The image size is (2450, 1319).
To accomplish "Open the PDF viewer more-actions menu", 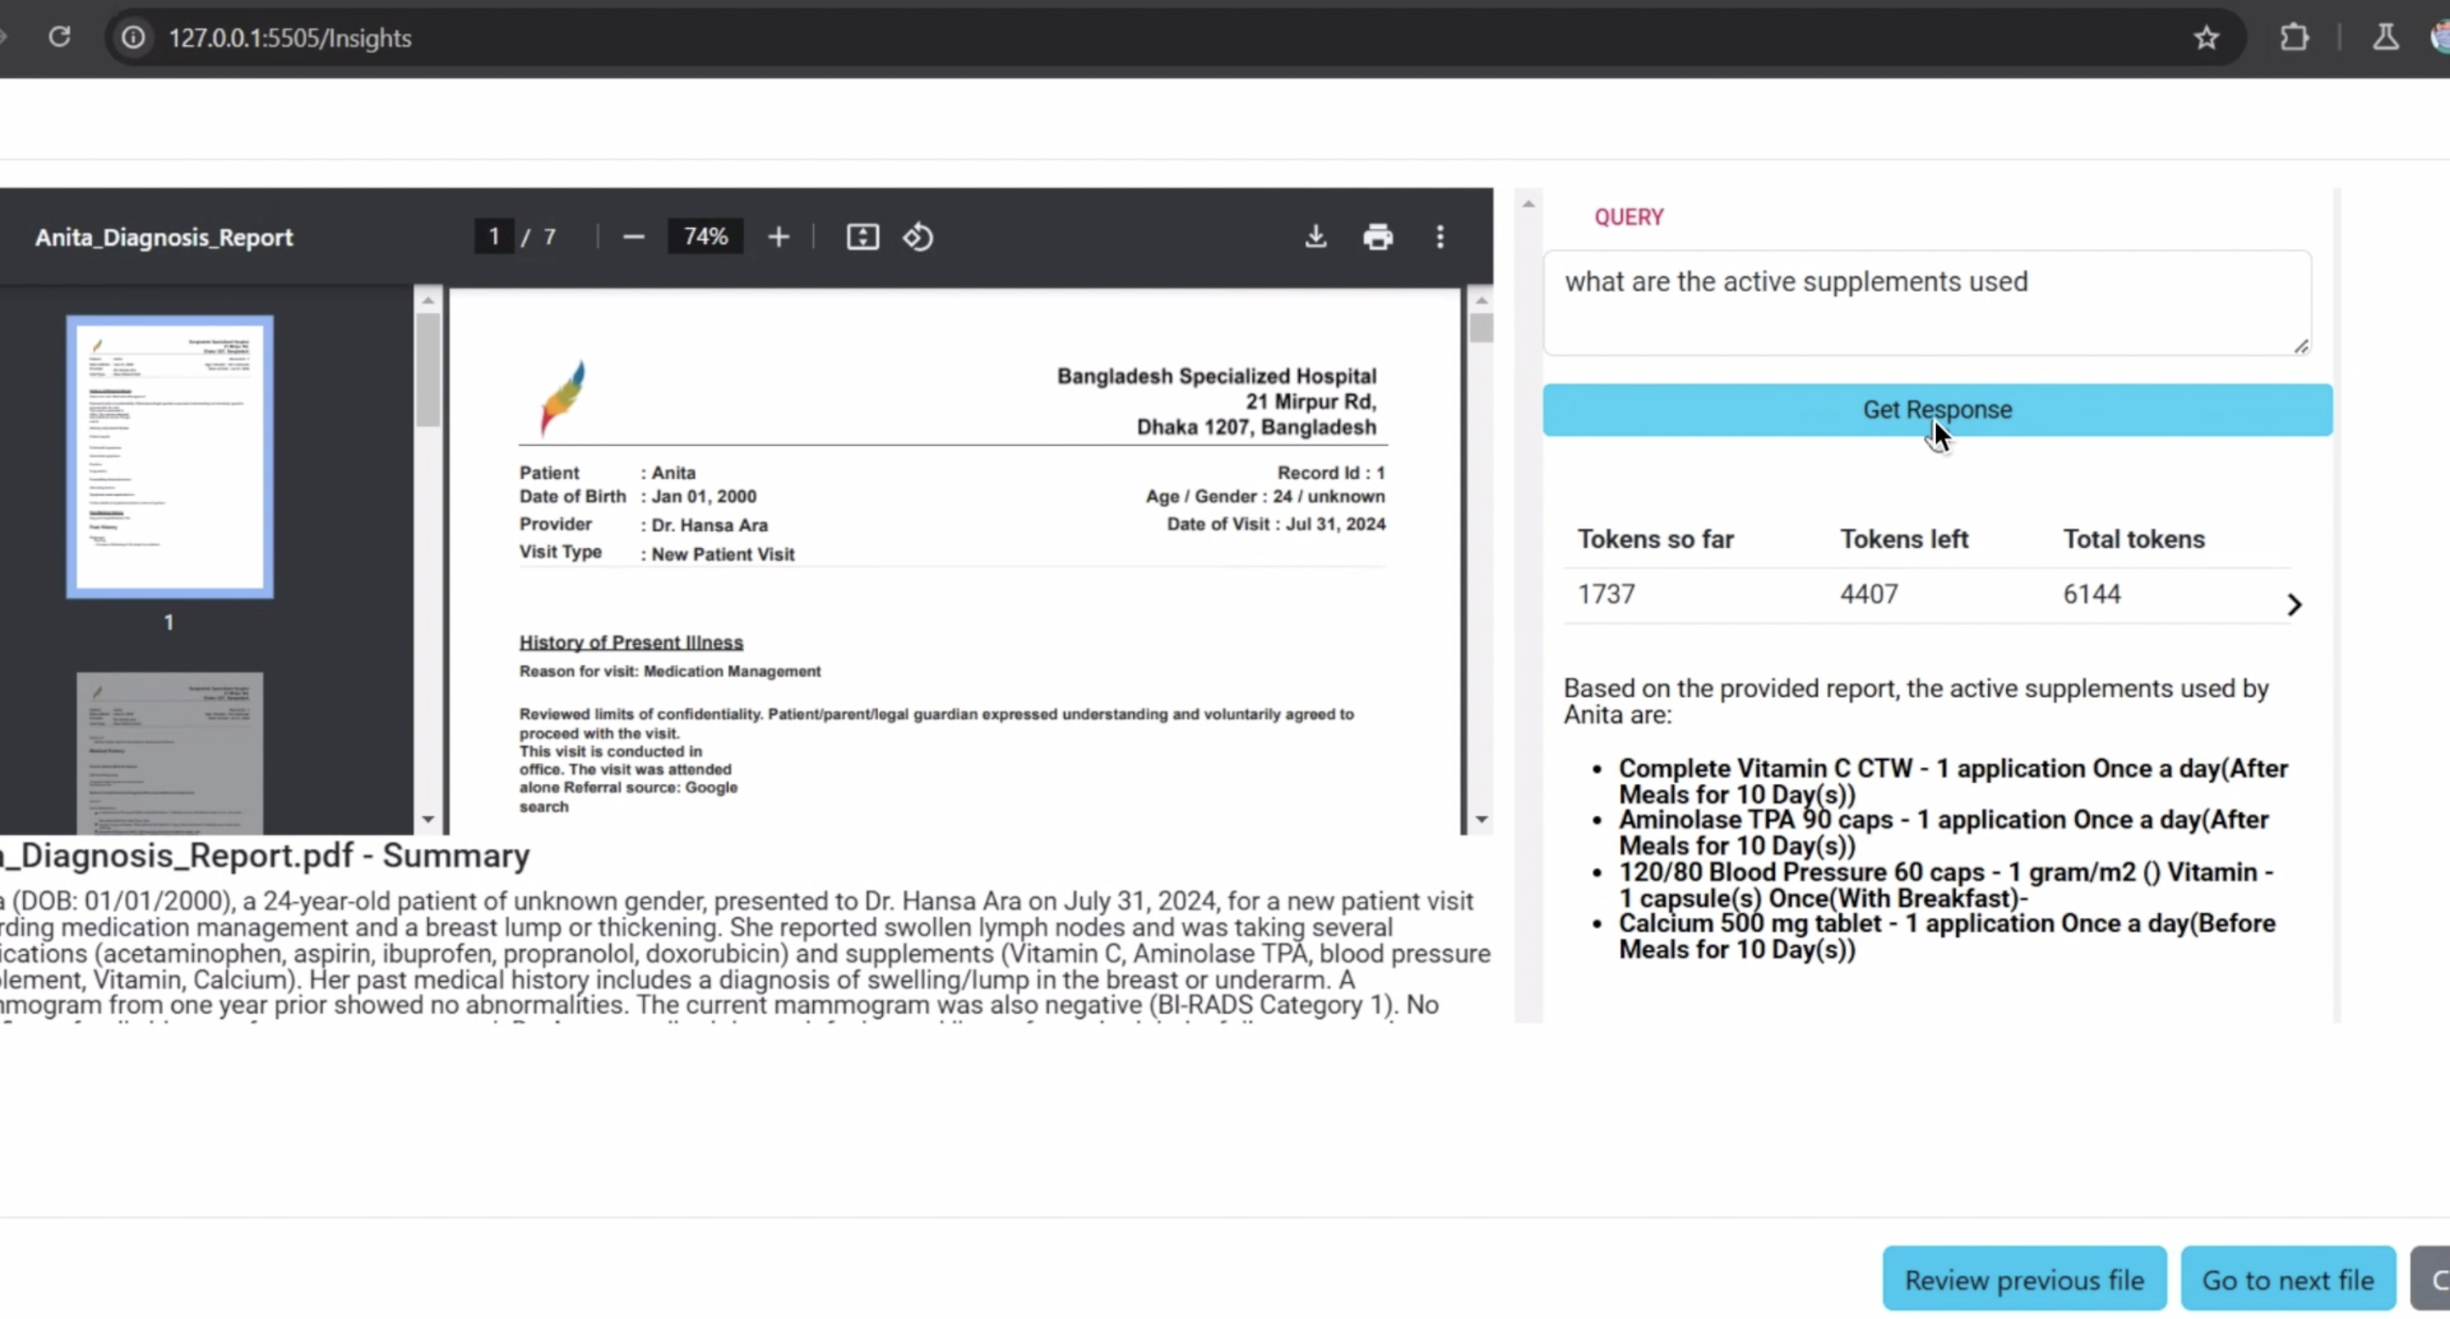I will pyautogui.click(x=1440, y=237).
